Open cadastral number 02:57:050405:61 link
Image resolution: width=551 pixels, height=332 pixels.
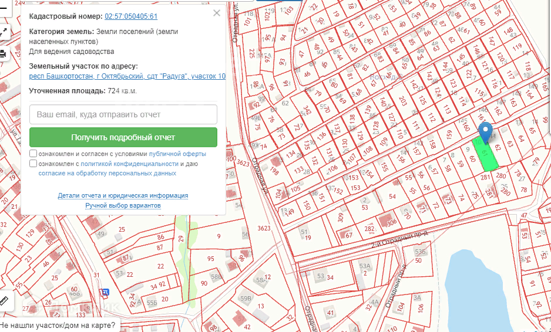[x=131, y=16]
